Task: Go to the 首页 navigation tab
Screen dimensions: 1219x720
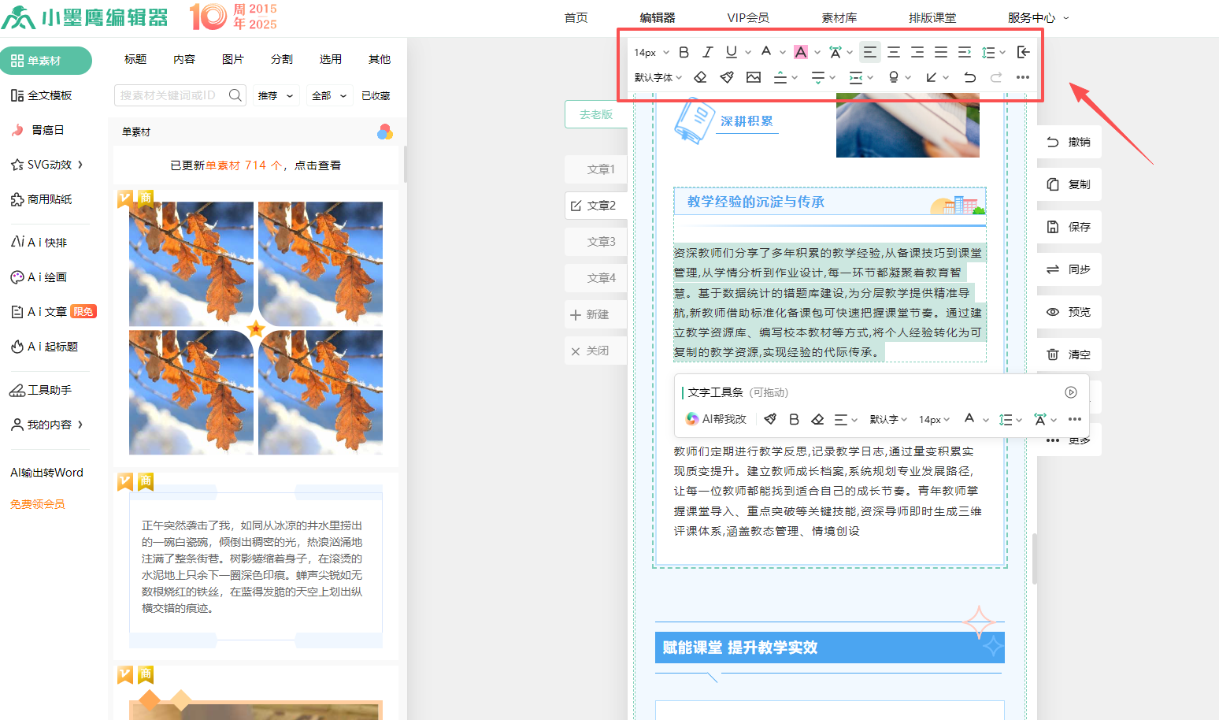Action: click(576, 17)
